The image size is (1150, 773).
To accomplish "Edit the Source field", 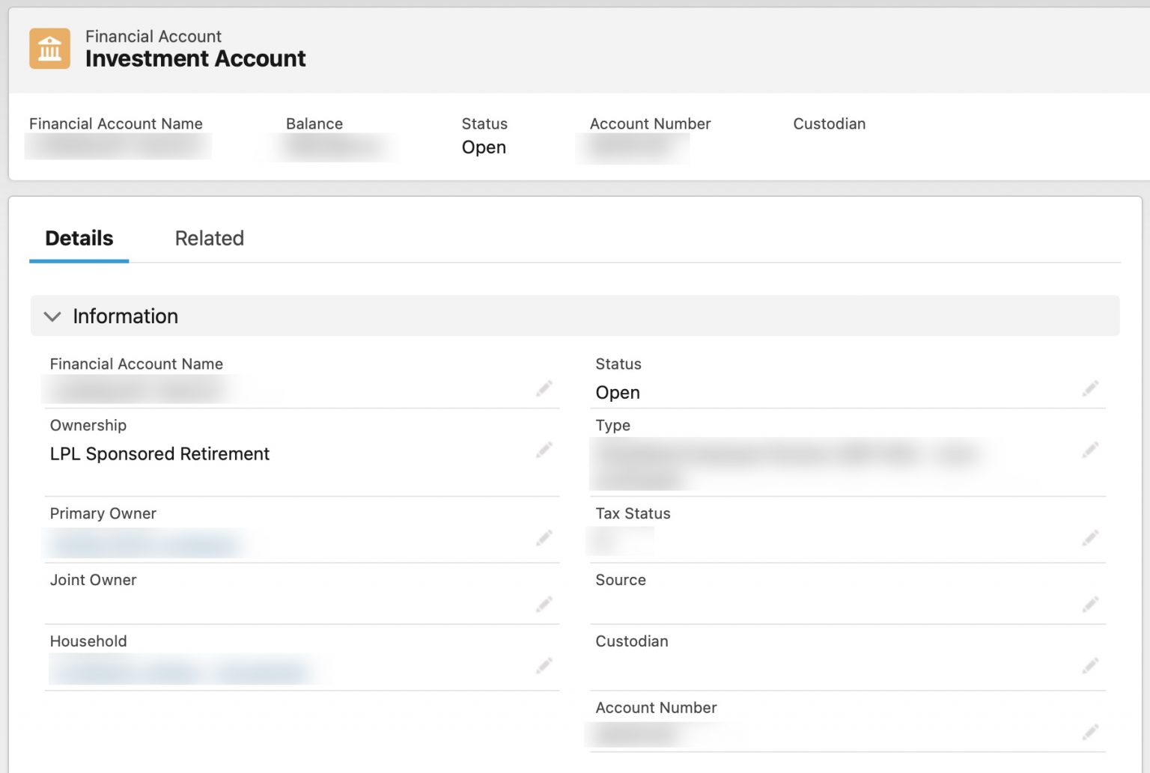I will coord(1090,603).
